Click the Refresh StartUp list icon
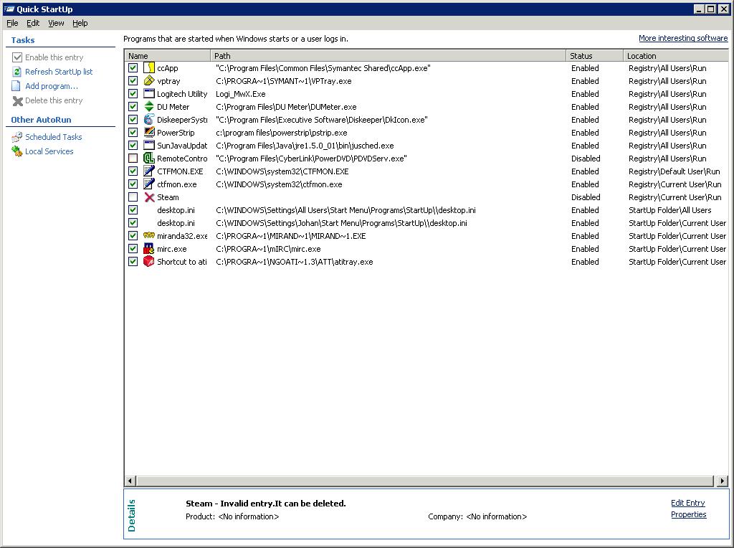Viewport: 734px width, 548px height. [x=17, y=72]
